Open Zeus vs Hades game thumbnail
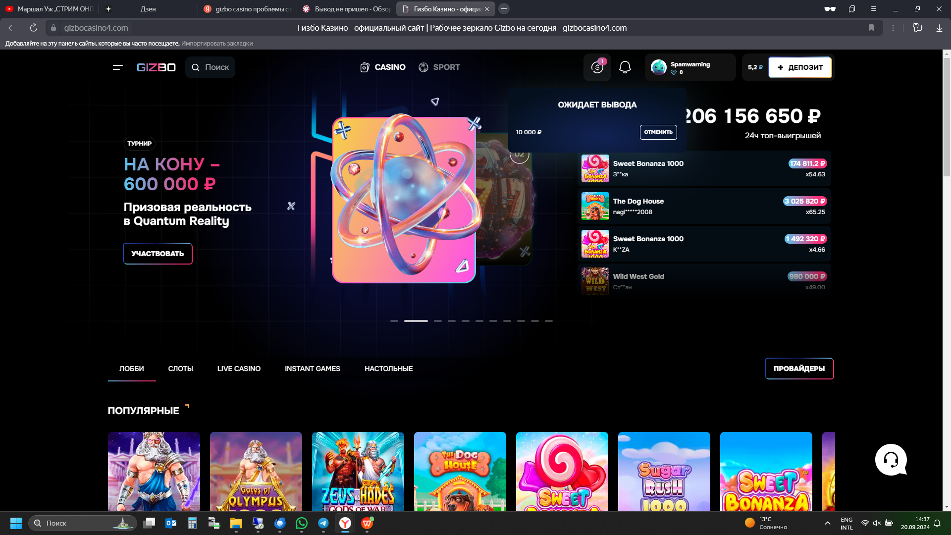The height and width of the screenshot is (535, 951). click(x=358, y=472)
